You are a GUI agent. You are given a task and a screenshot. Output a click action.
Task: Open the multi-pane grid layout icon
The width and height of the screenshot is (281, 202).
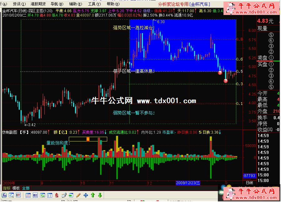[x=50, y=195]
